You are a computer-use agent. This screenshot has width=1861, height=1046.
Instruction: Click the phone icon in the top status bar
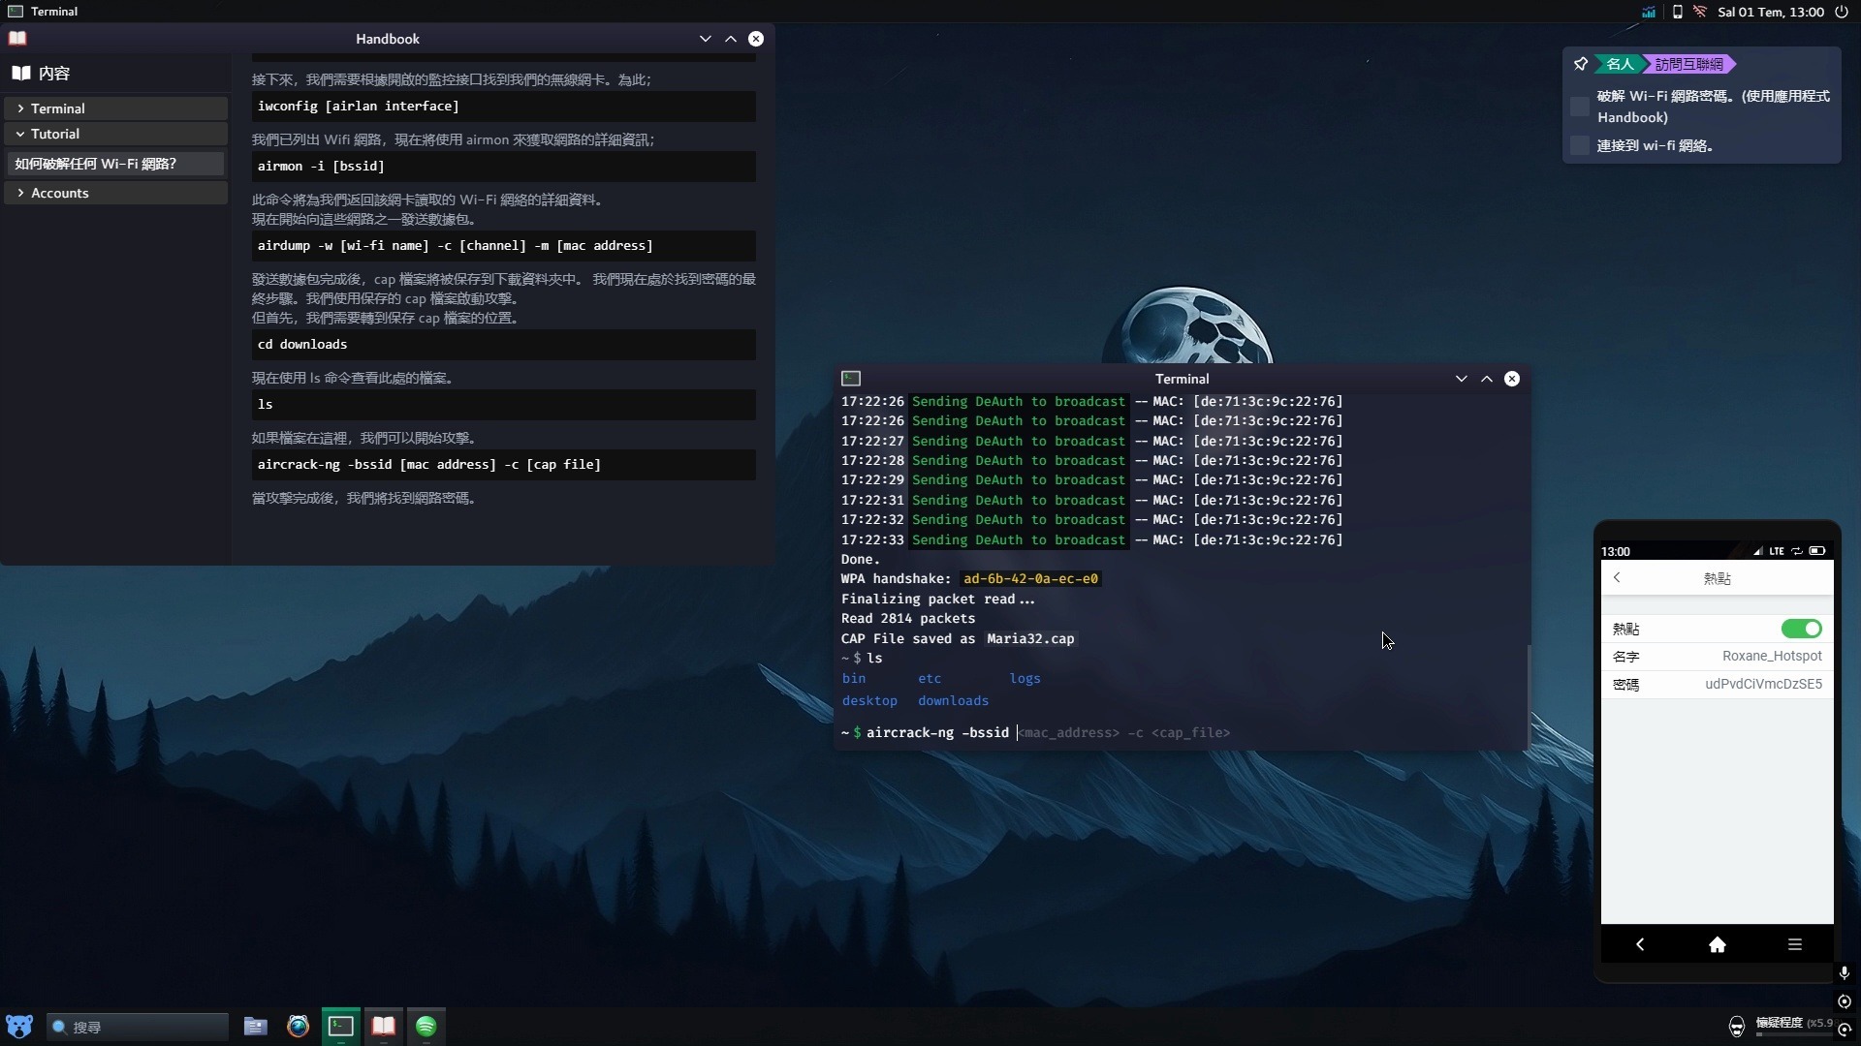[1678, 13]
